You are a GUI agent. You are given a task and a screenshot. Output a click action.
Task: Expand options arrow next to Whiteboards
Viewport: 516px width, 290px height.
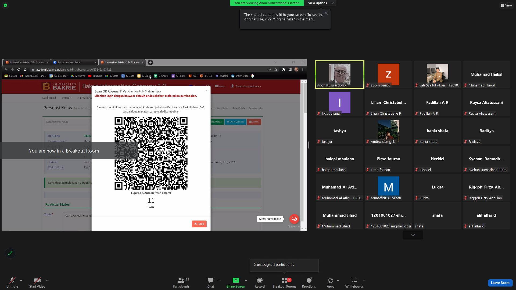(364, 280)
